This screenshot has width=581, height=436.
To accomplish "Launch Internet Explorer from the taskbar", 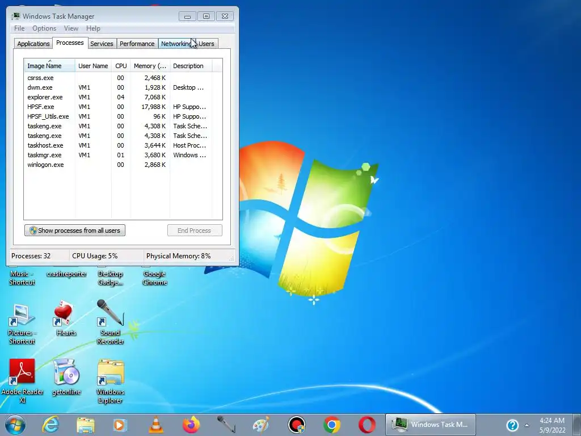I will (x=50, y=425).
